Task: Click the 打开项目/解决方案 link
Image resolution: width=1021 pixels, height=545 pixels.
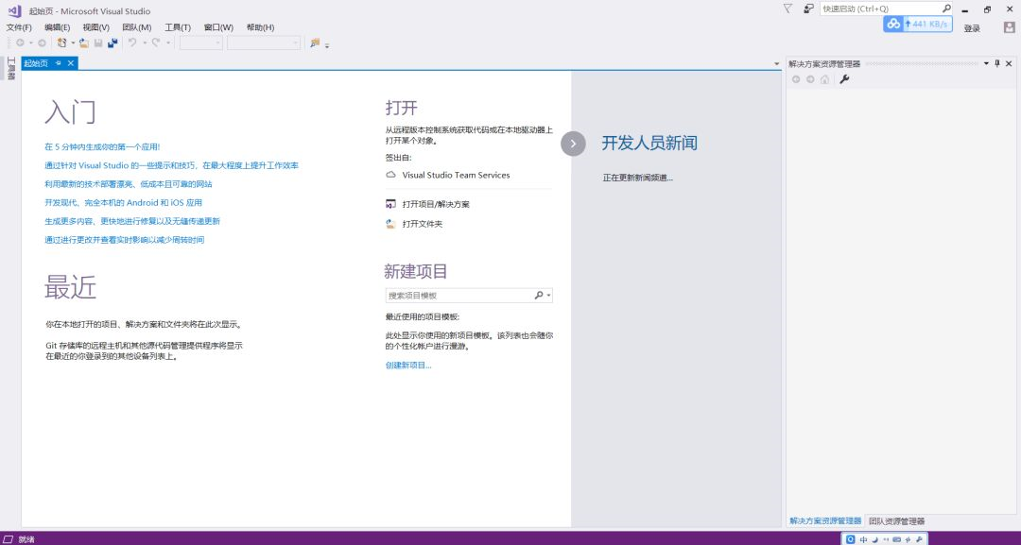Action: pos(436,204)
